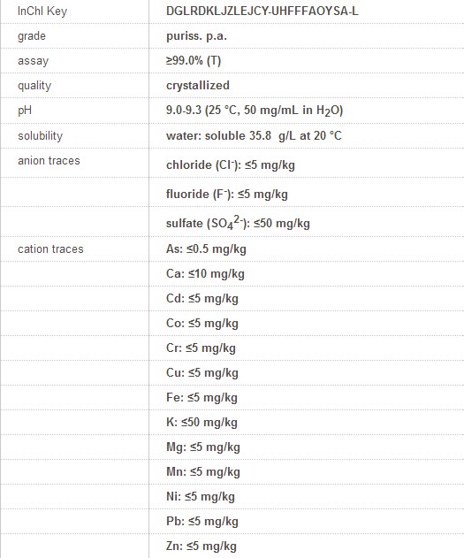This screenshot has width=464, height=558.
Task: Select the fluoride ≤5 mg/kg entry
Action: tap(227, 194)
